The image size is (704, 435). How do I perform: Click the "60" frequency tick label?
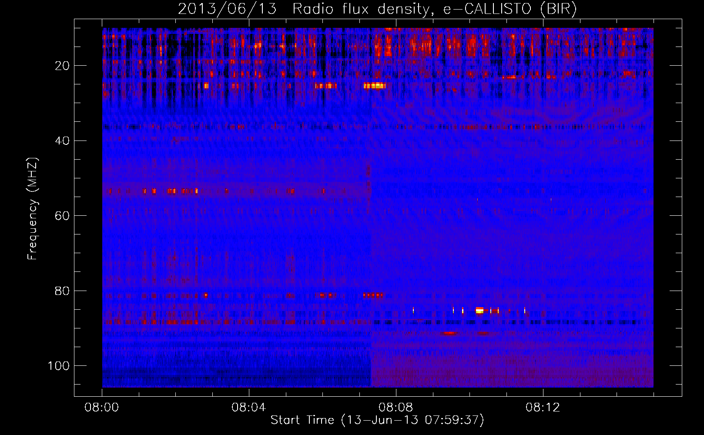tap(63, 216)
